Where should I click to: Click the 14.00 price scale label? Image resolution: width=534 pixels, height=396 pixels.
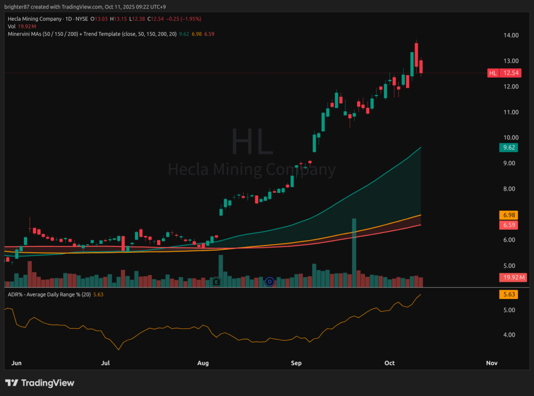click(x=511, y=35)
